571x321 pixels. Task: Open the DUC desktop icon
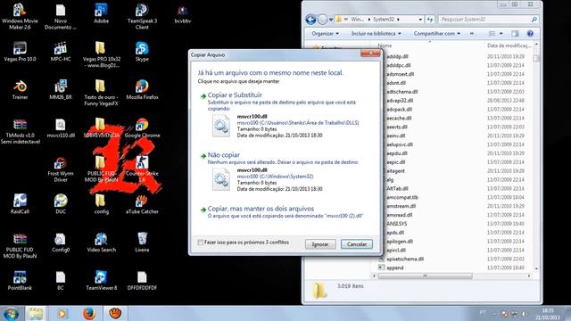61,204
